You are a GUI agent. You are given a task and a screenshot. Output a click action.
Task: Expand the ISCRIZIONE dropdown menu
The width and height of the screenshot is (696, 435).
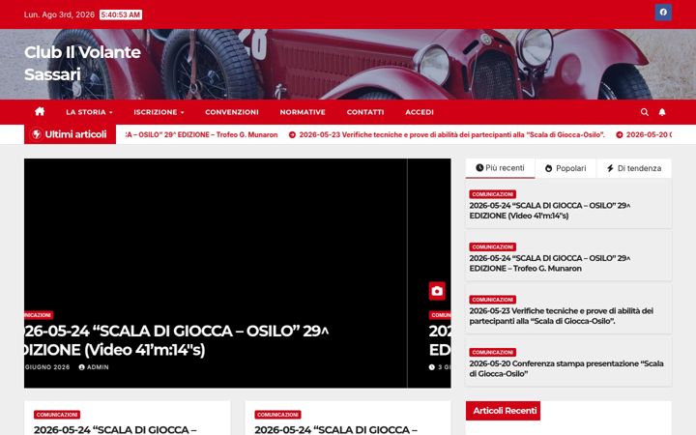[159, 112]
